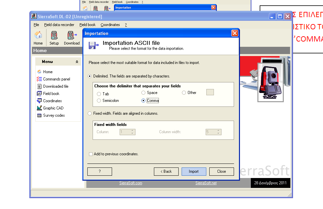Choose the Other delimiter option
The height and width of the screenshot is (209, 323).
(184, 93)
